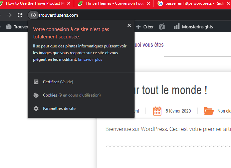Viewport: 231px width, 168px height.
Task: View the Certificat (Valide) details
Action: click(x=58, y=82)
